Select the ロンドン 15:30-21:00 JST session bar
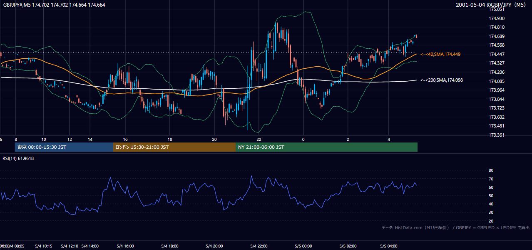 [174, 147]
